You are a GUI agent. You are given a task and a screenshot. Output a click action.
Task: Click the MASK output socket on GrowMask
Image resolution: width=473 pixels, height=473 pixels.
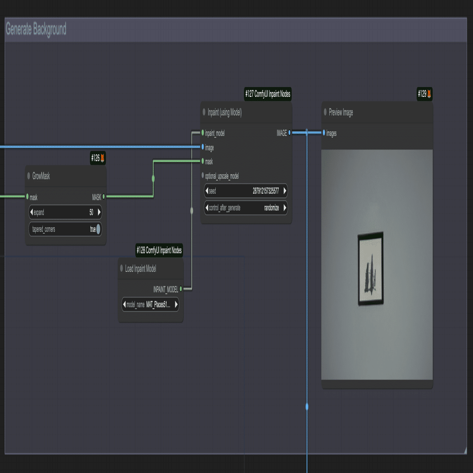tap(104, 196)
